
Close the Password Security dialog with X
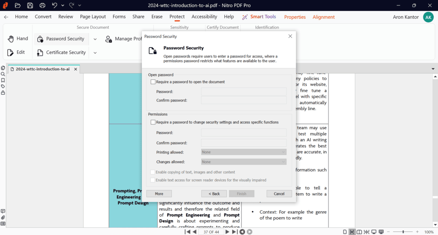tap(290, 36)
